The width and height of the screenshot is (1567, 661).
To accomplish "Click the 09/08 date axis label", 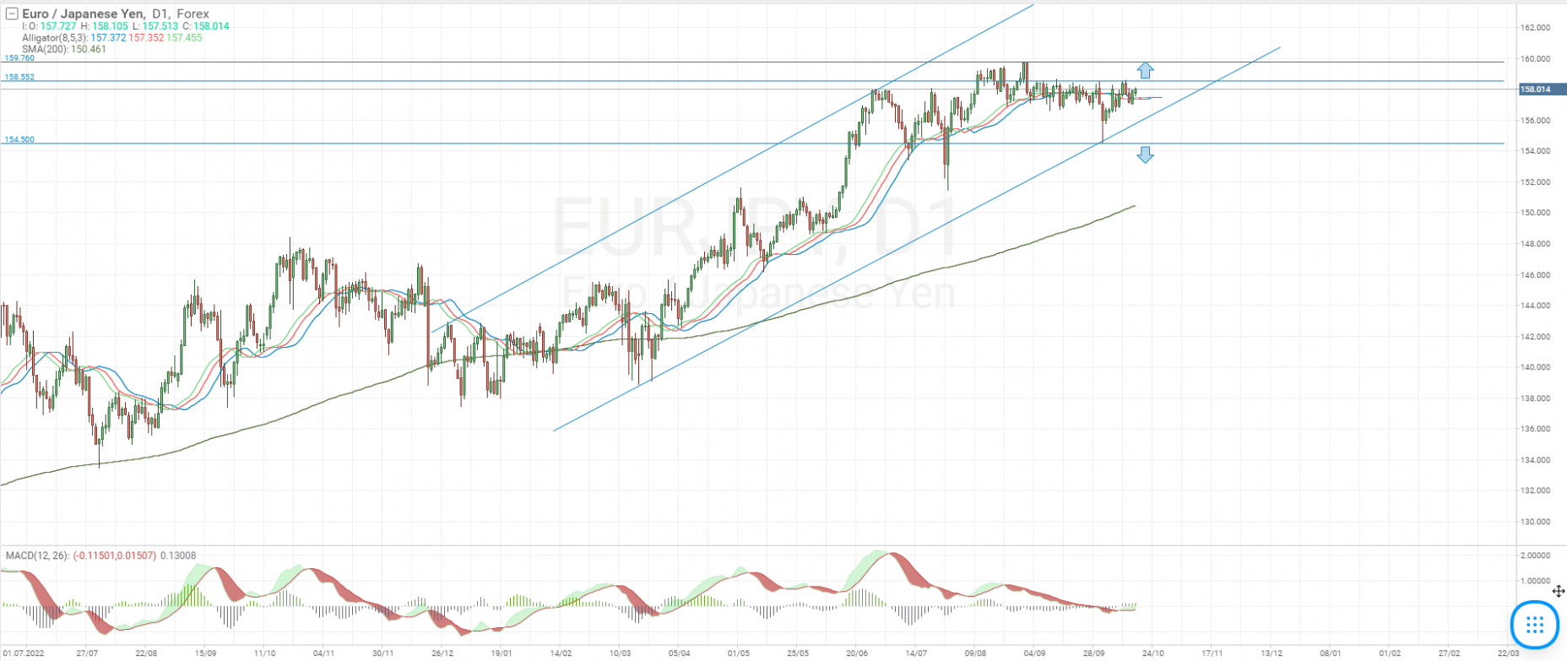I will tap(975, 653).
